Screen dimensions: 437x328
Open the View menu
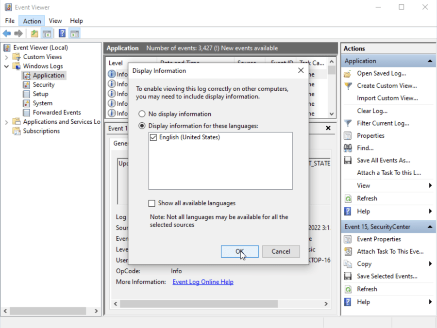coord(55,20)
